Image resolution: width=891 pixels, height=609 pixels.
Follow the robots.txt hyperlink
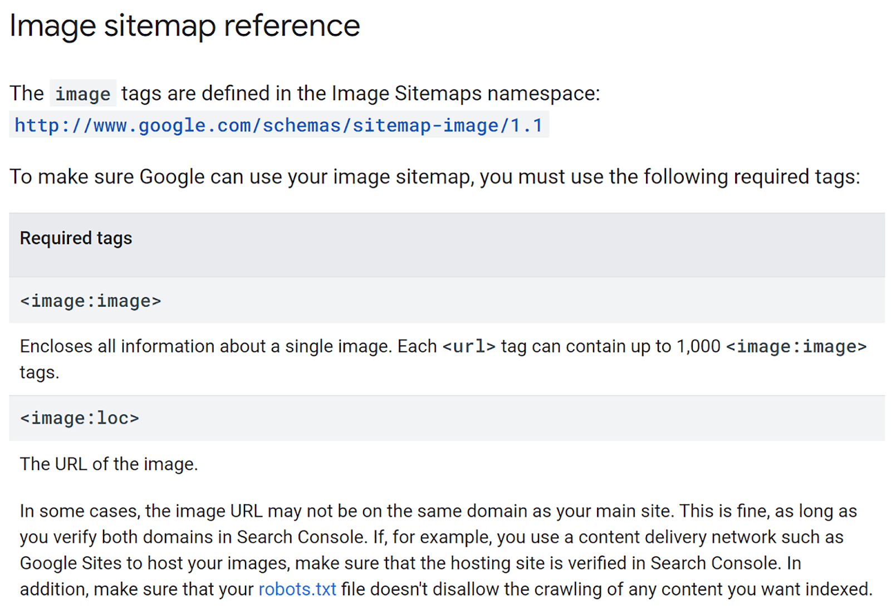pyautogui.click(x=297, y=589)
